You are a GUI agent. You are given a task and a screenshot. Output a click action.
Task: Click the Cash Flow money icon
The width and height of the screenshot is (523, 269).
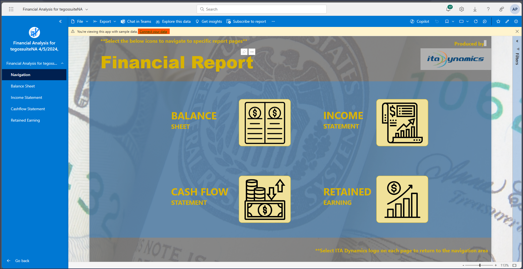(264, 199)
